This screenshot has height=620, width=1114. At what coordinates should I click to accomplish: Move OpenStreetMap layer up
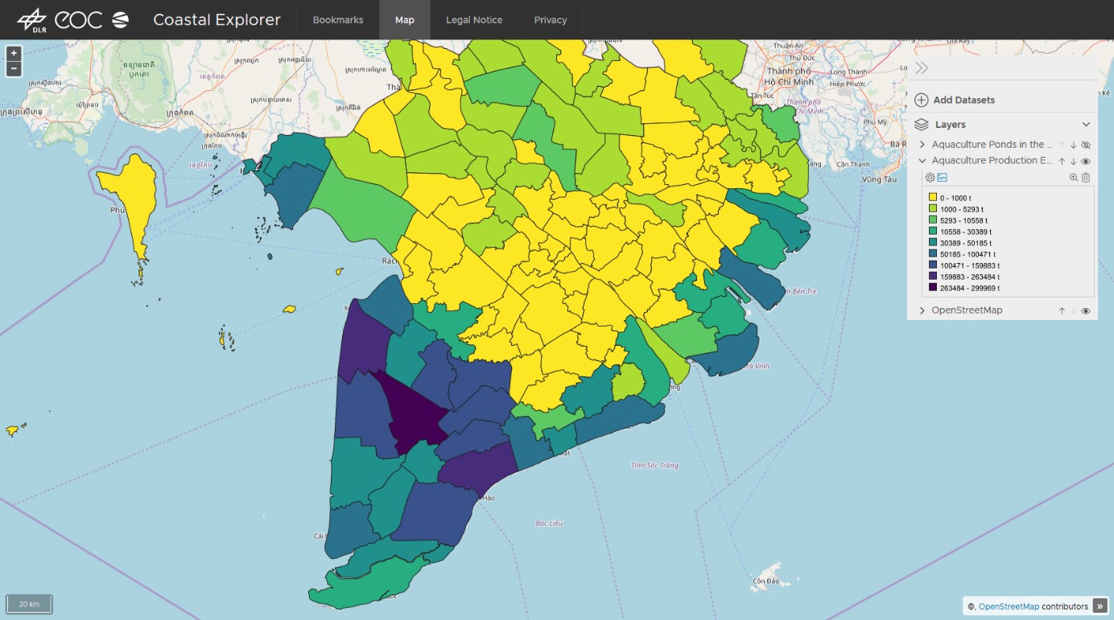pyautogui.click(x=1062, y=311)
